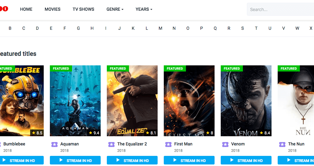The image size is (314, 166).
Task: Filter titles by letter X
Action: [311, 28]
